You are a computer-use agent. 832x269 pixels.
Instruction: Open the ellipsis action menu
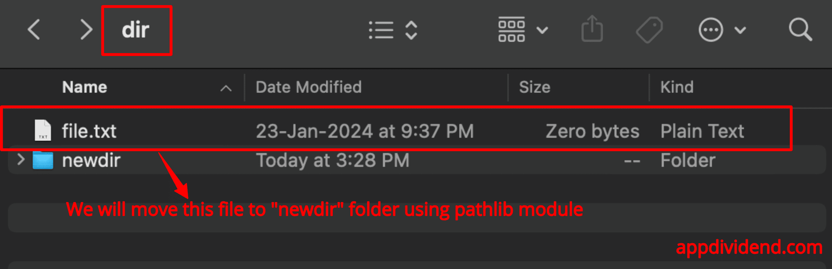point(711,30)
